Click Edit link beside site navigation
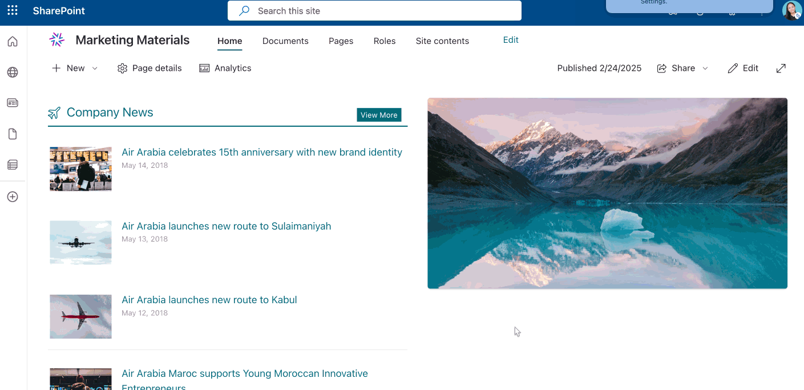804x390 pixels. (511, 40)
